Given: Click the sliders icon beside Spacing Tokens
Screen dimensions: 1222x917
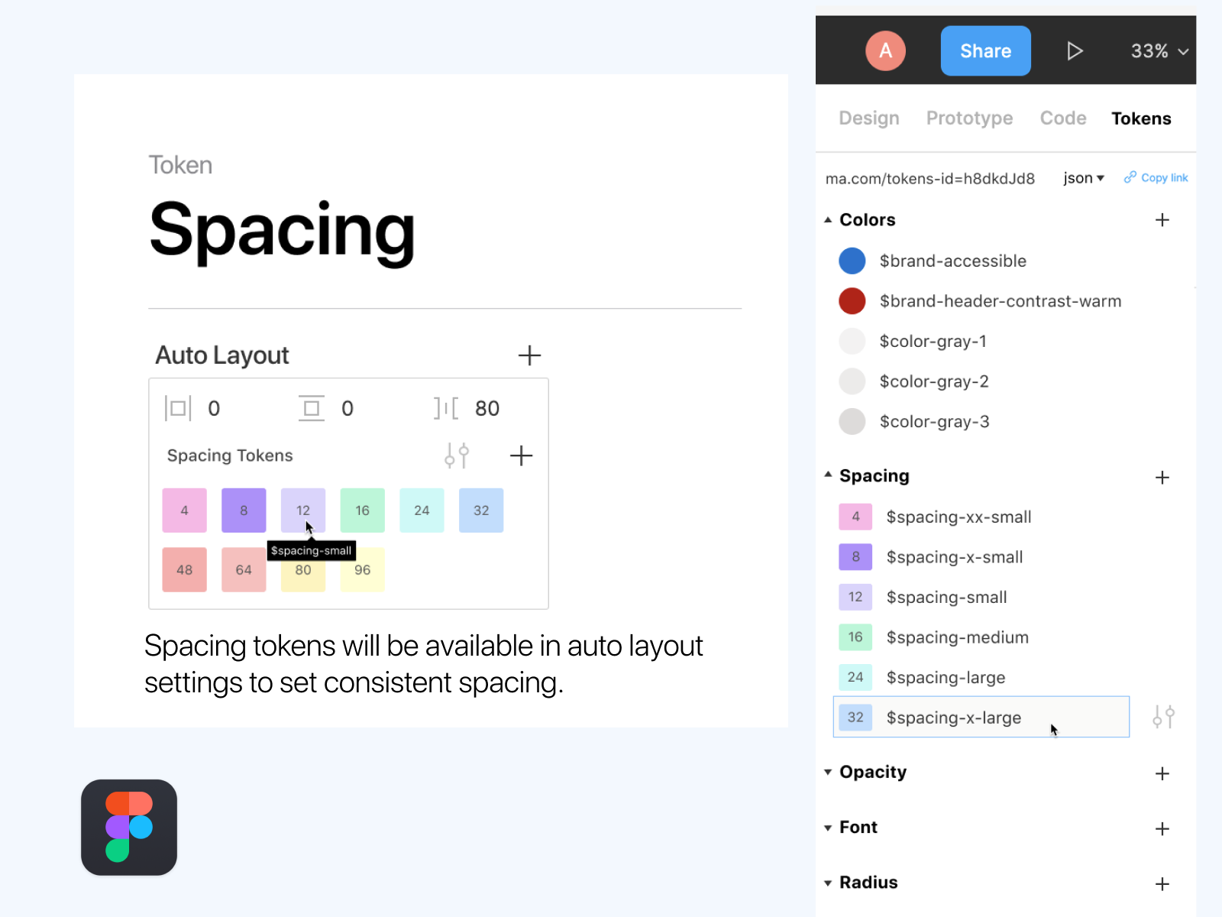Looking at the screenshot, I should [x=457, y=455].
